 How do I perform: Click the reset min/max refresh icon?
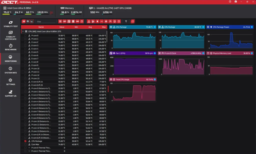(132, 21)
